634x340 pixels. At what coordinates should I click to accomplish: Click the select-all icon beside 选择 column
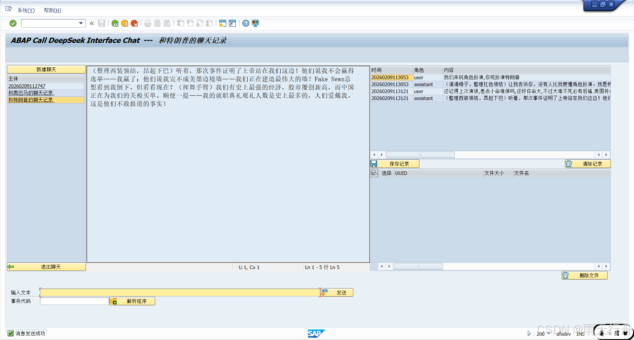(x=374, y=173)
